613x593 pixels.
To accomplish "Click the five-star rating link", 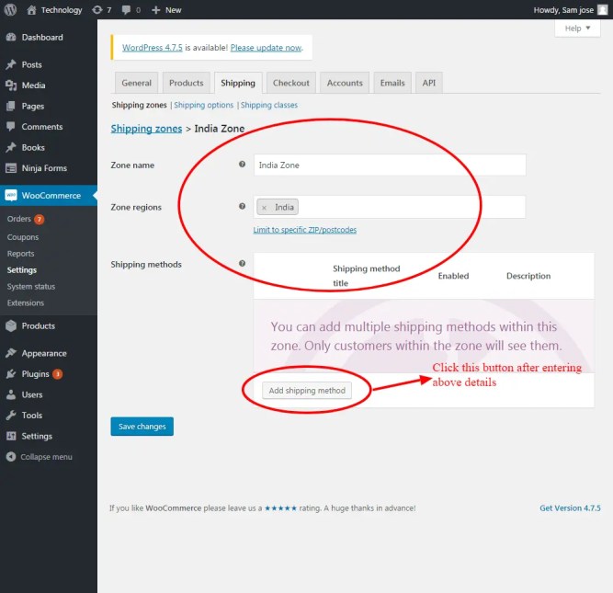I will (280, 508).
